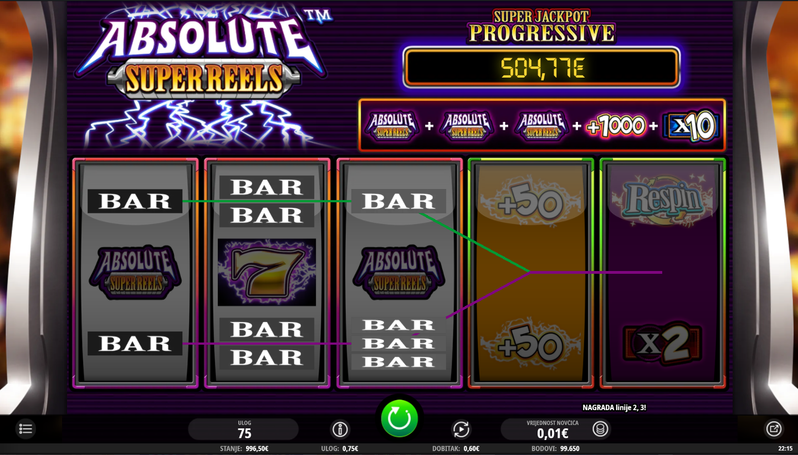
Task: Open the hamburger menu icon
Action: click(25, 429)
